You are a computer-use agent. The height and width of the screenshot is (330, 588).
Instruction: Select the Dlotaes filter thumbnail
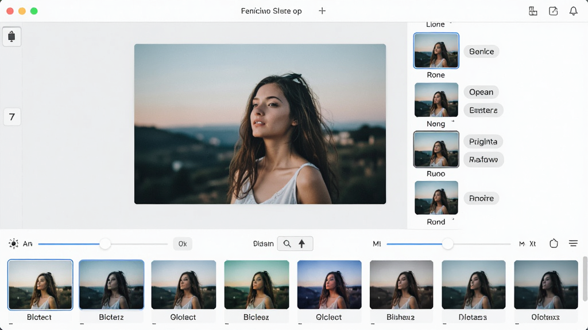point(474,285)
